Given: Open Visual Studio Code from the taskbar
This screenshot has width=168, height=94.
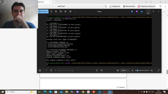Looking at the screenshot, I should tap(99, 92).
